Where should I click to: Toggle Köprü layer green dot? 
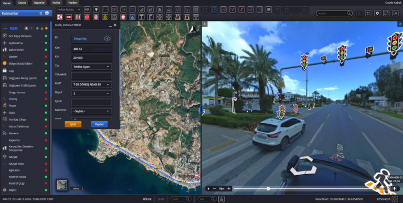46,190
